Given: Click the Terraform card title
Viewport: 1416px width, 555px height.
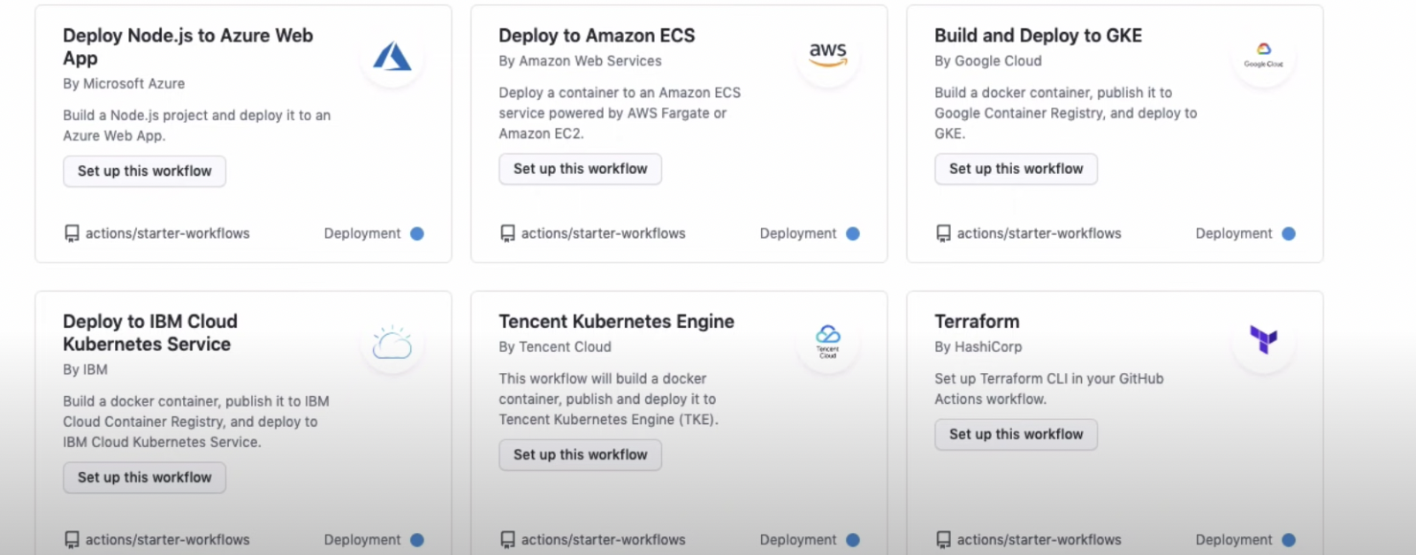Looking at the screenshot, I should click(x=977, y=322).
